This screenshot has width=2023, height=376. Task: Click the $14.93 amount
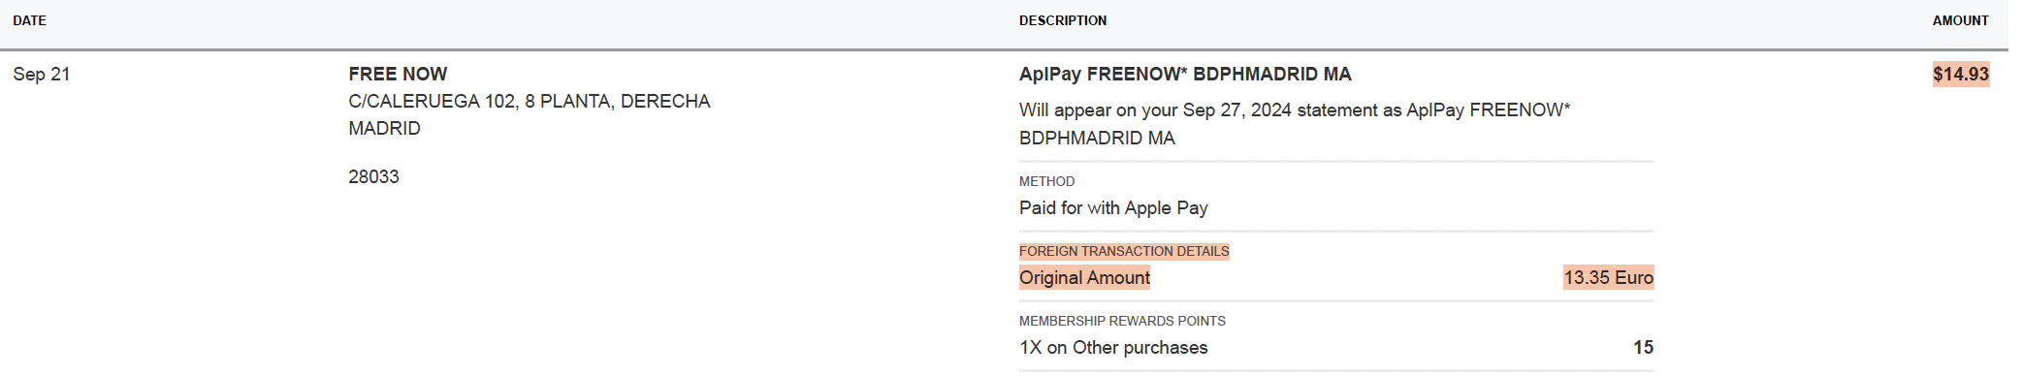coord(1961,75)
